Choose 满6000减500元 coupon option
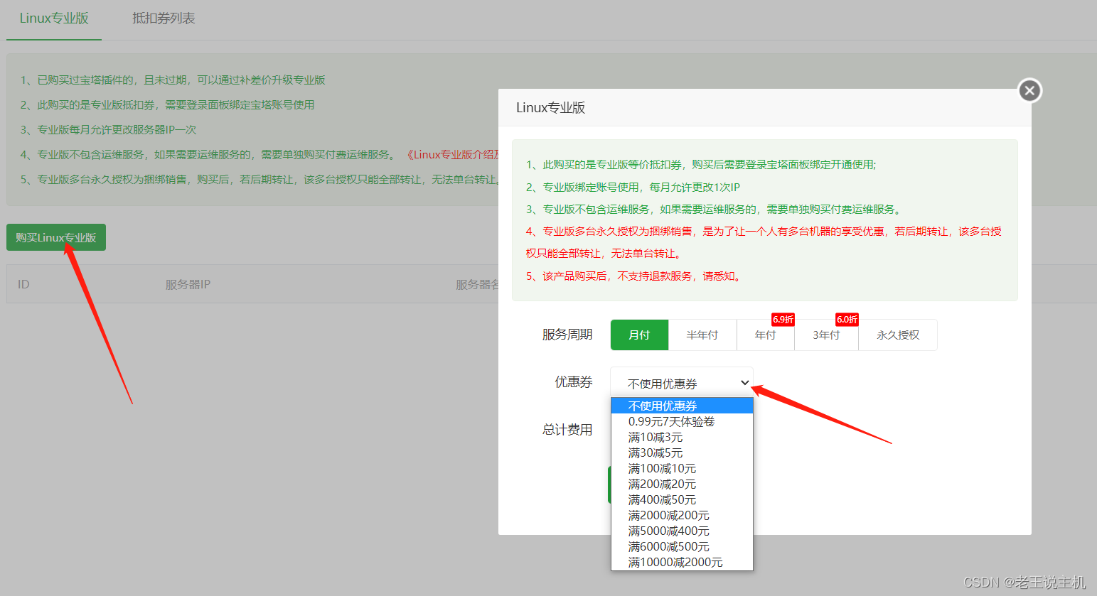The width and height of the screenshot is (1097, 596). [682, 546]
